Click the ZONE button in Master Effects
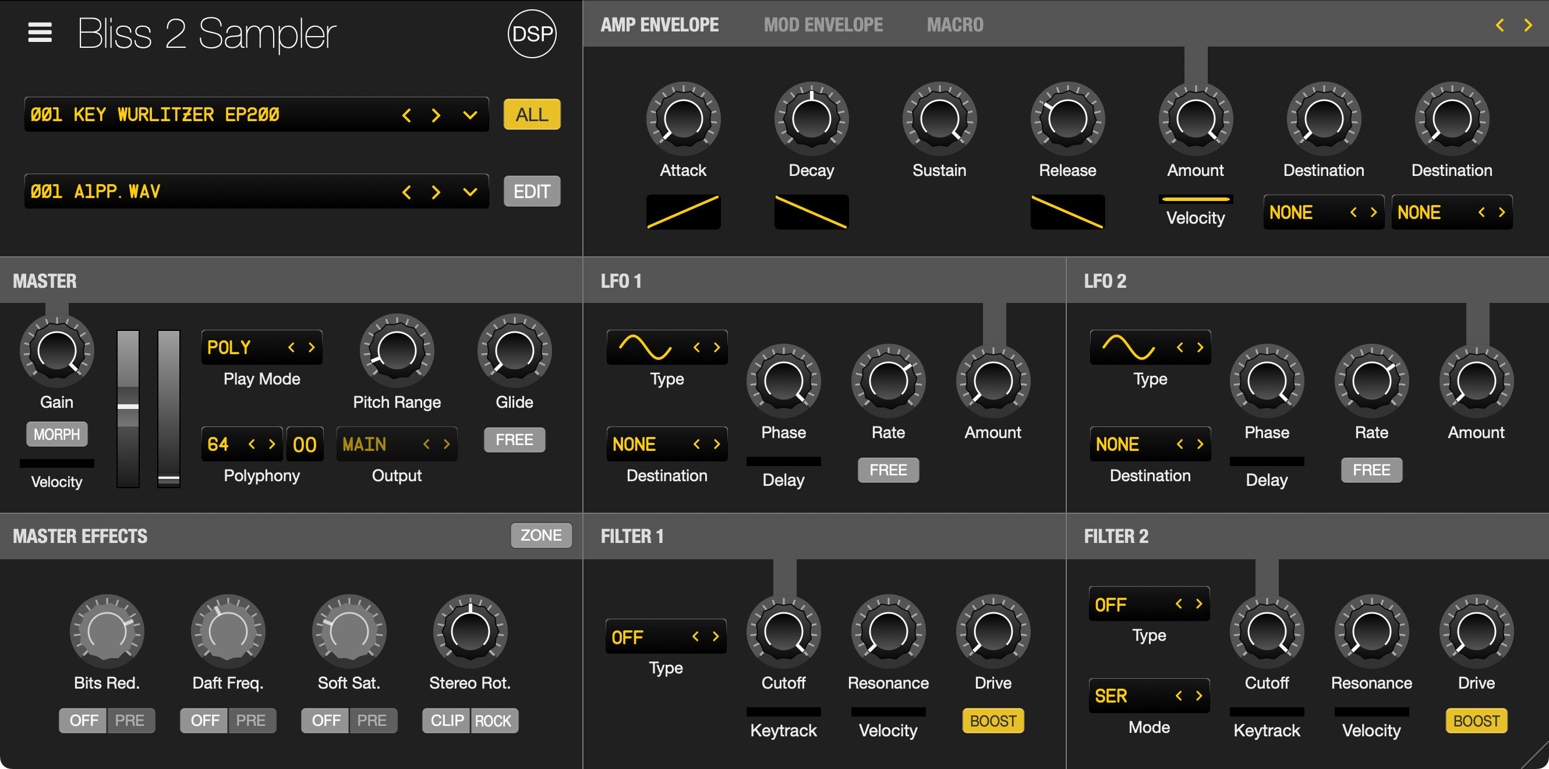 (540, 535)
